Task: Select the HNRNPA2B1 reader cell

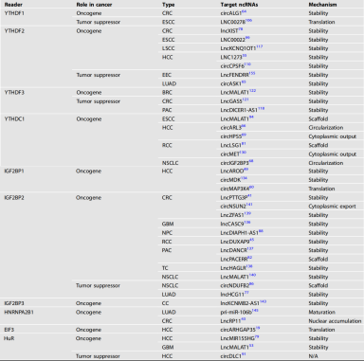Action: pyautogui.click(x=19, y=312)
